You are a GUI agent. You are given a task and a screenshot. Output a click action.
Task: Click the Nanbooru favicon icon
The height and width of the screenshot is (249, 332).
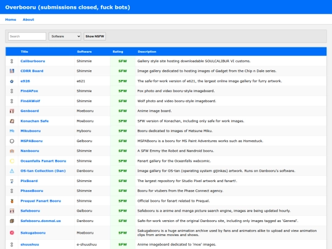[x=12, y=151]
